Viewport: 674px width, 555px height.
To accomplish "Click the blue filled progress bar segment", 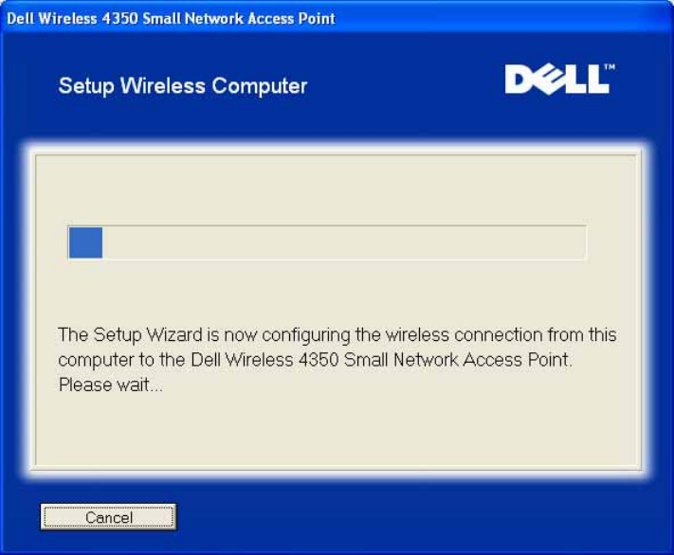I will click(x=85, y=243).
